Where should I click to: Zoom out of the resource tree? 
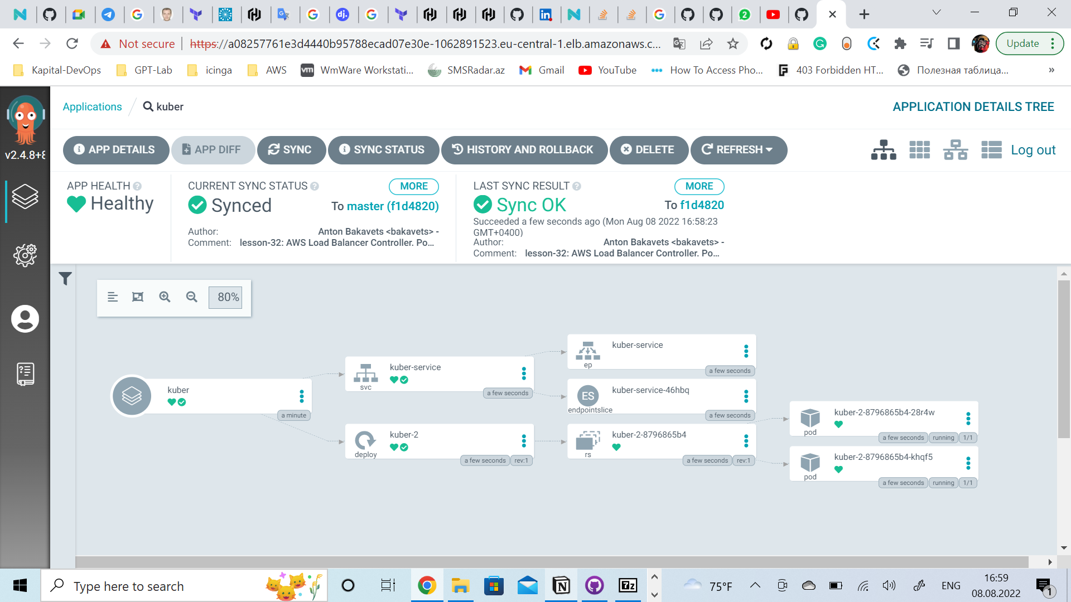pos(191,297)
